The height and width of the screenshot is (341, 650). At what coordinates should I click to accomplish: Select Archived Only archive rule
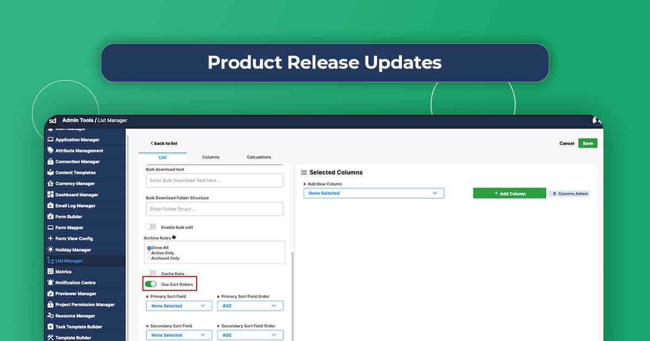pyautogui.click(x=149, y=258)
